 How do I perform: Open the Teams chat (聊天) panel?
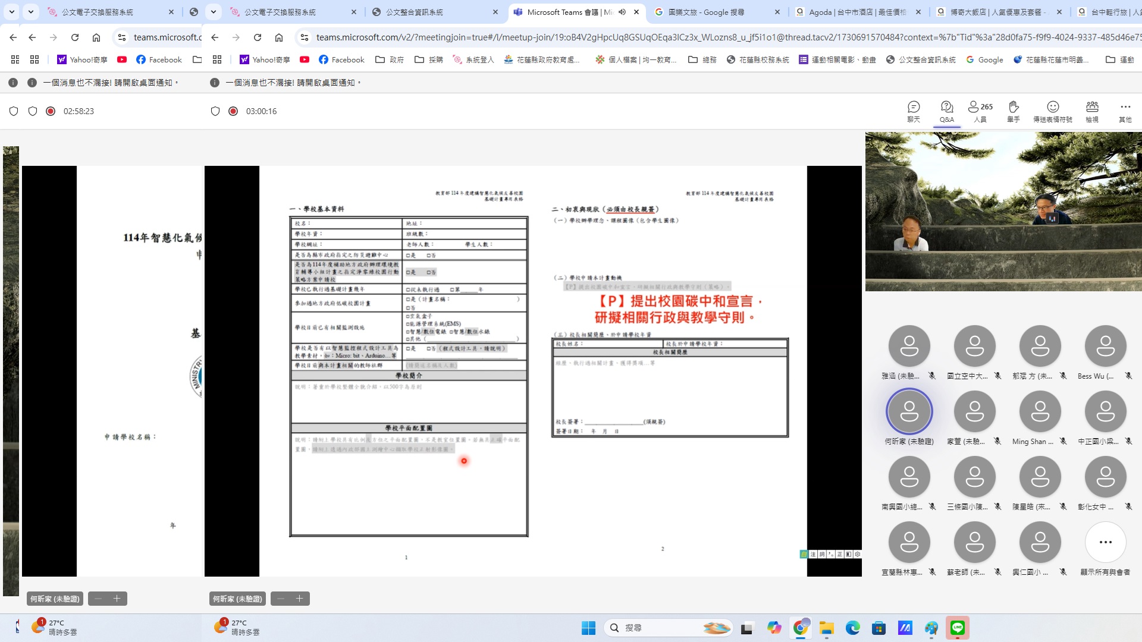[914, 111]
